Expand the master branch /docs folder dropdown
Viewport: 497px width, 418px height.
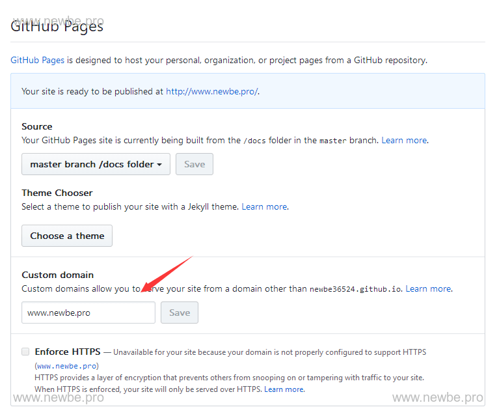pyautogui.click(x=96, y=164)
